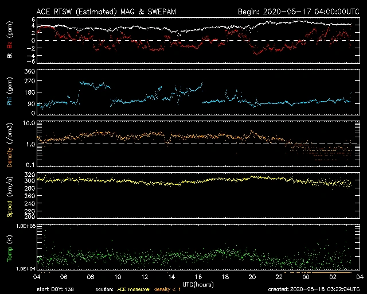Select the "Begin: 2020-05-17 04:00:00UTC" timestamp

pos(299,11)
